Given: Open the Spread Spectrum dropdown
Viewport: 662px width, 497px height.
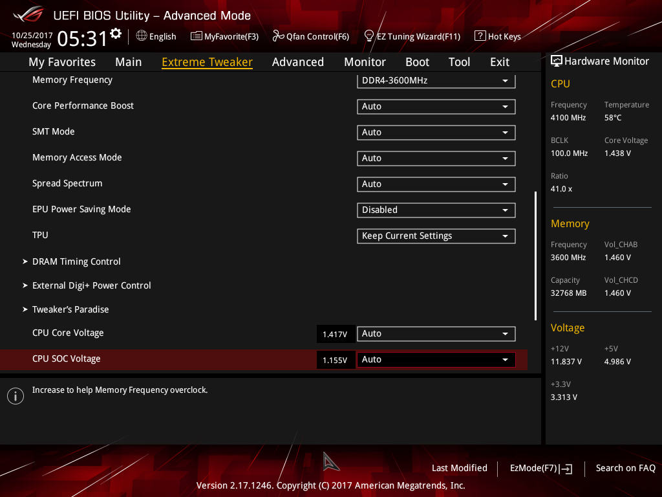Looking at the screenshot, I should [436, 184].
